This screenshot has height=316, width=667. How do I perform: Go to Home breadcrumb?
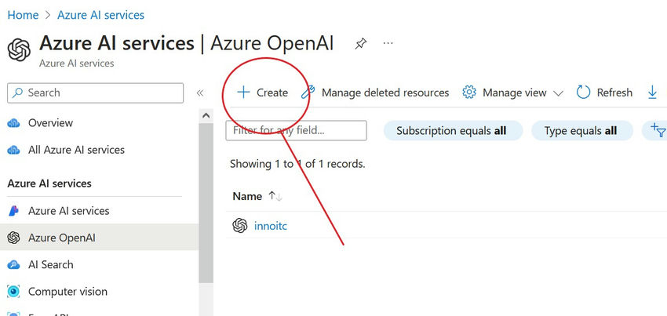23,15
